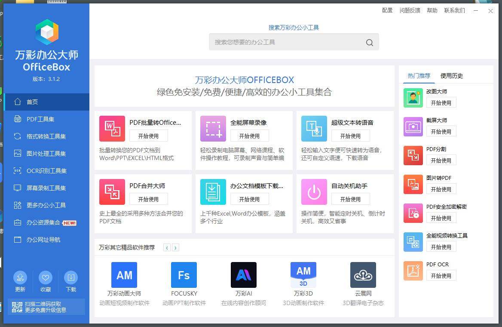Image resolution: width=502 pixels, height=327 pixels.
Task: Open the FOCUSKY Fs icon
Action: point(184,275)
